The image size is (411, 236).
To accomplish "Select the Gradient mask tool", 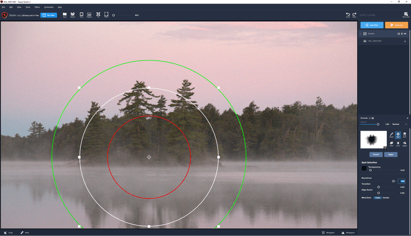I will (404, 135).
